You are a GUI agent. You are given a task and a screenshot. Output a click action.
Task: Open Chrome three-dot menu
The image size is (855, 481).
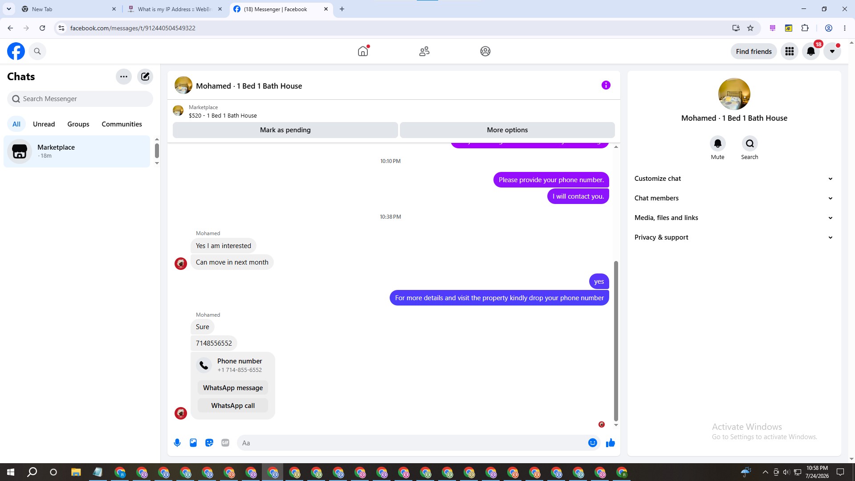coord(845,28)
